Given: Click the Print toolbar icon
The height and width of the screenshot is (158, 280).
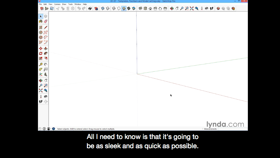Looking at the screenshot, I should coord(90,8).
